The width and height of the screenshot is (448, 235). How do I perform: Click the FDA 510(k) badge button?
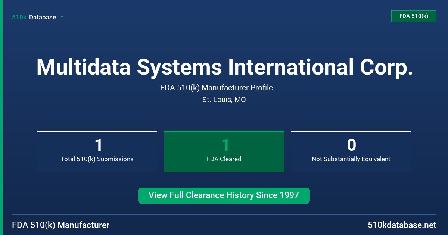tap(414, 16)
